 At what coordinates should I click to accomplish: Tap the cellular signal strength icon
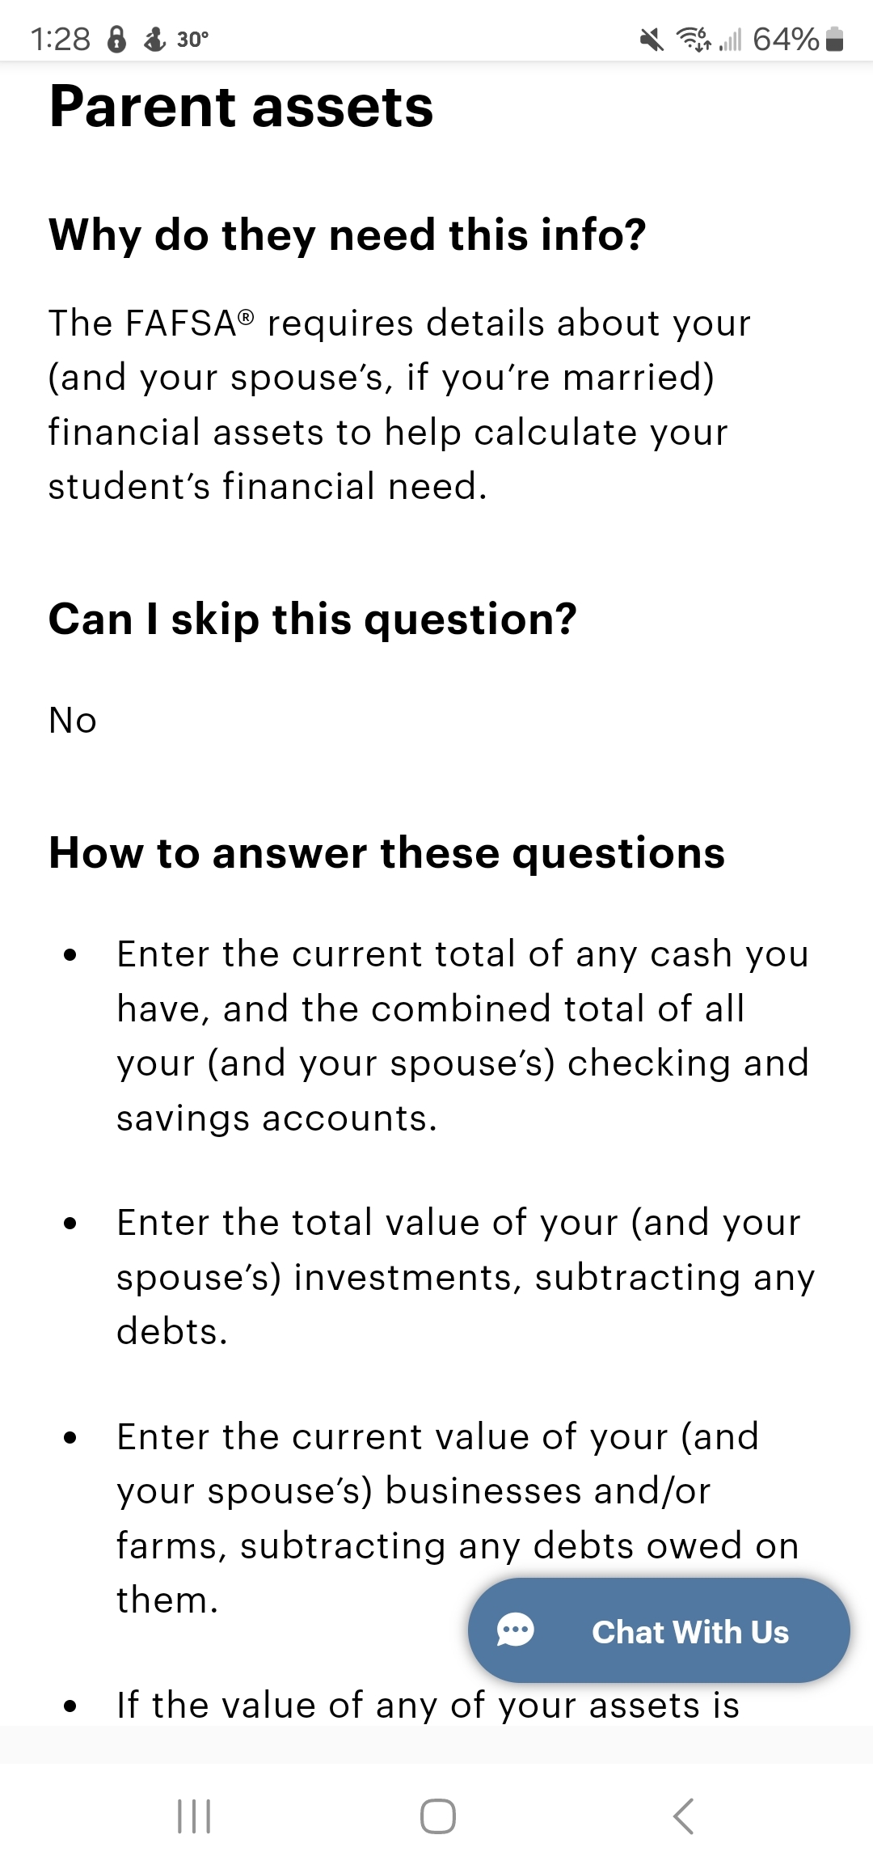[731, 39]
